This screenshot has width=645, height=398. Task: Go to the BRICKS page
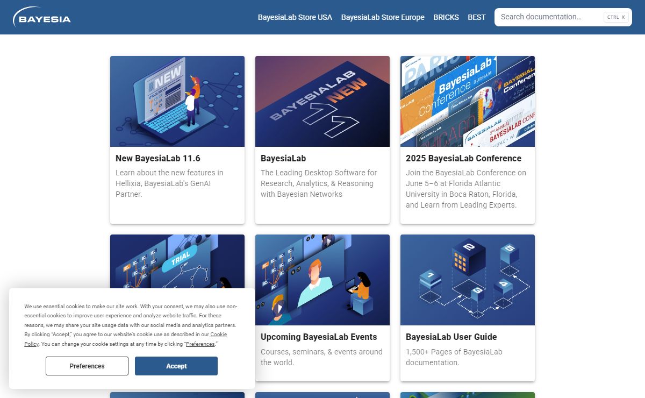tap(446, 17)
